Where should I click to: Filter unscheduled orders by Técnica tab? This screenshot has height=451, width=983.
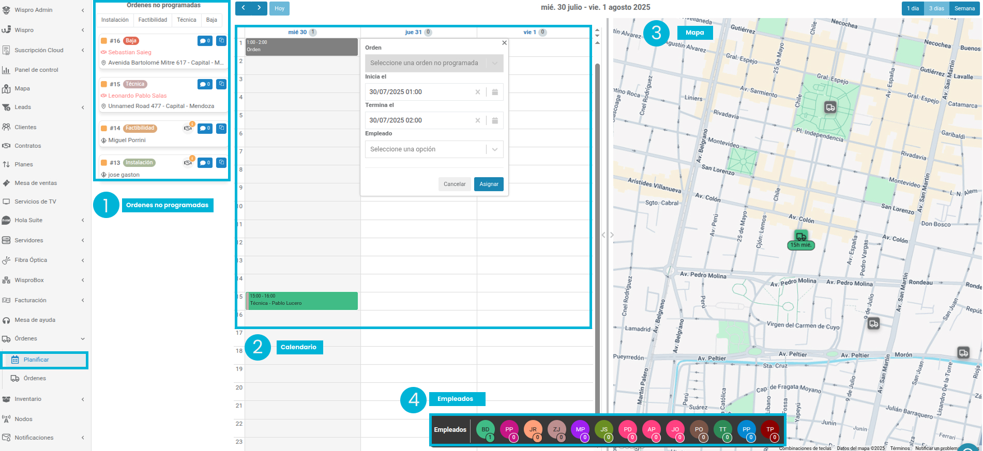pyautogui.click(x=186, y=20)
